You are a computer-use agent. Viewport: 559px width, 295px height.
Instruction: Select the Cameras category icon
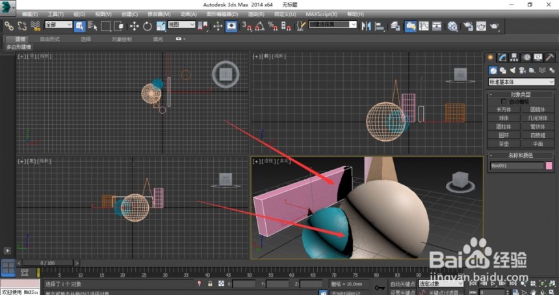click(523, 71)
